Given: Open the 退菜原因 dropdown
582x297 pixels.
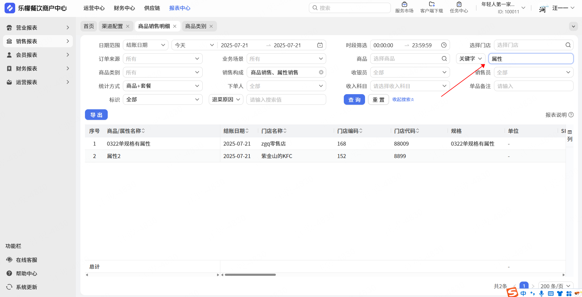Looking at the screenshot, I should 226,100.
